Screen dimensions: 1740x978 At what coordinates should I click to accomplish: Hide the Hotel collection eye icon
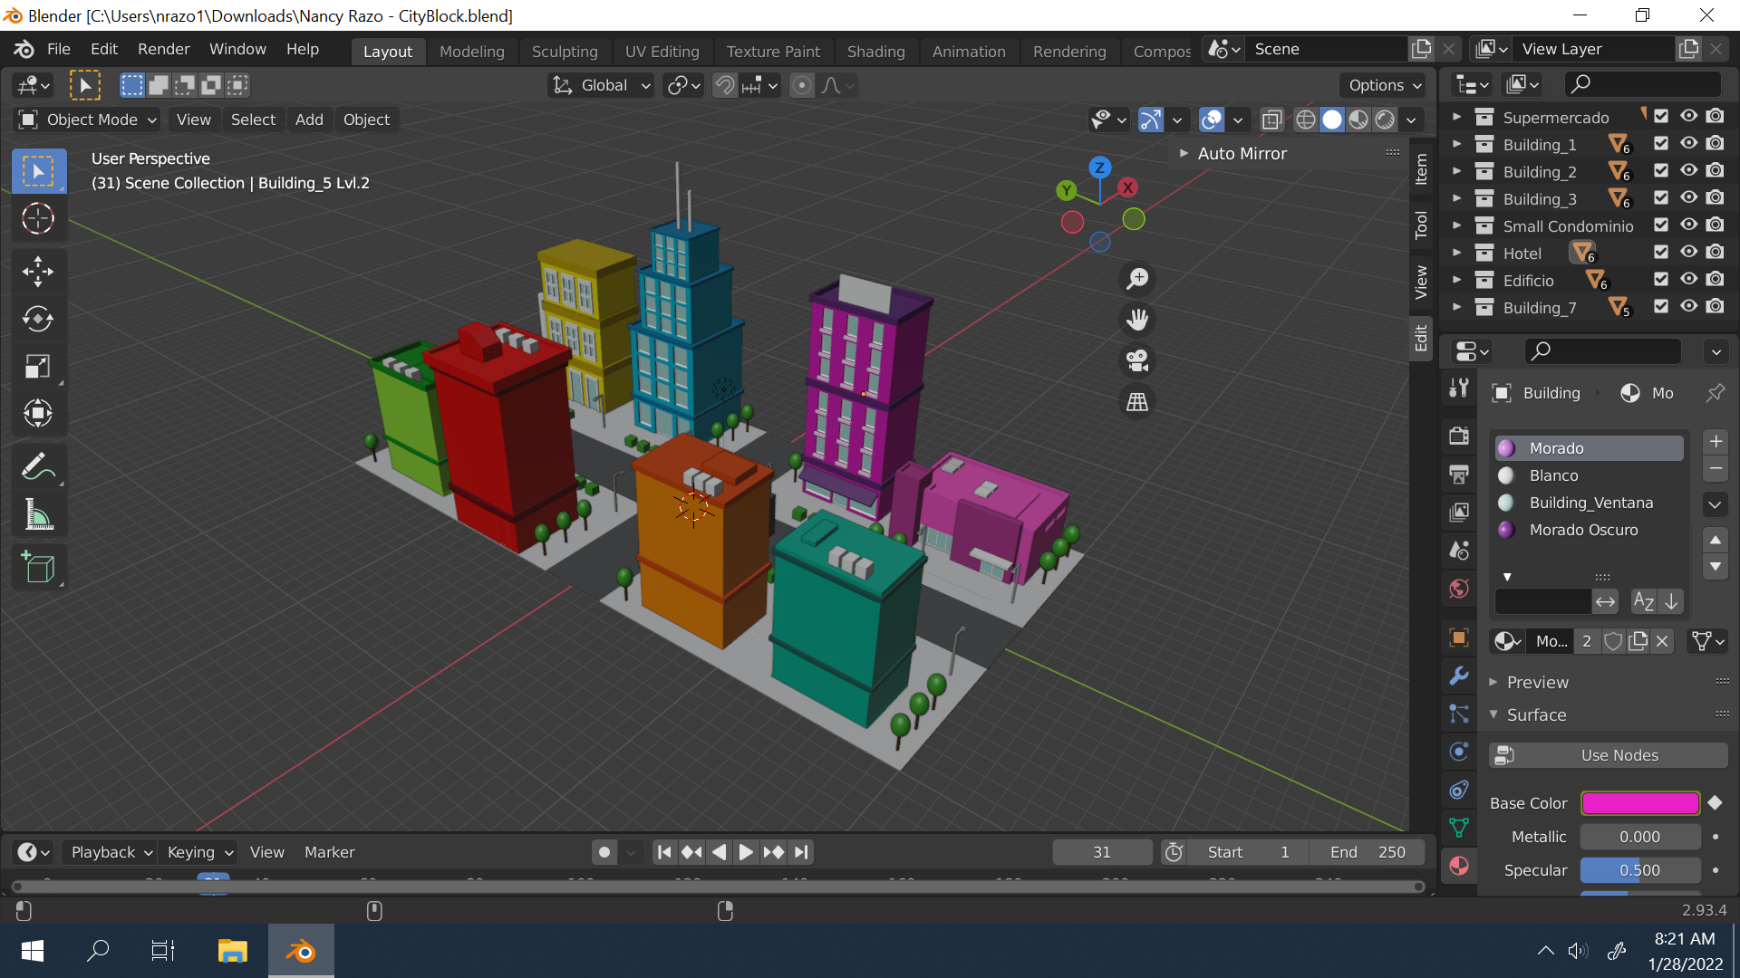pyautogui.click(x=1688, y=253)
